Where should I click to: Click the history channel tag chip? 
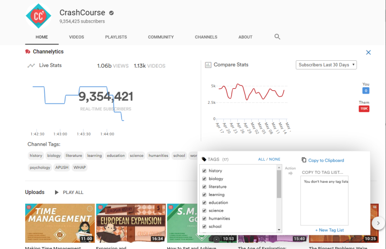[x=36, y=156]
